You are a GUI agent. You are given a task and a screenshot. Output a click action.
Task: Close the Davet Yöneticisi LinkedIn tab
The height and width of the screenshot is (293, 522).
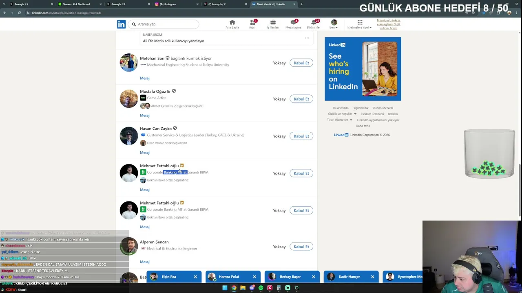coord(294,4)
